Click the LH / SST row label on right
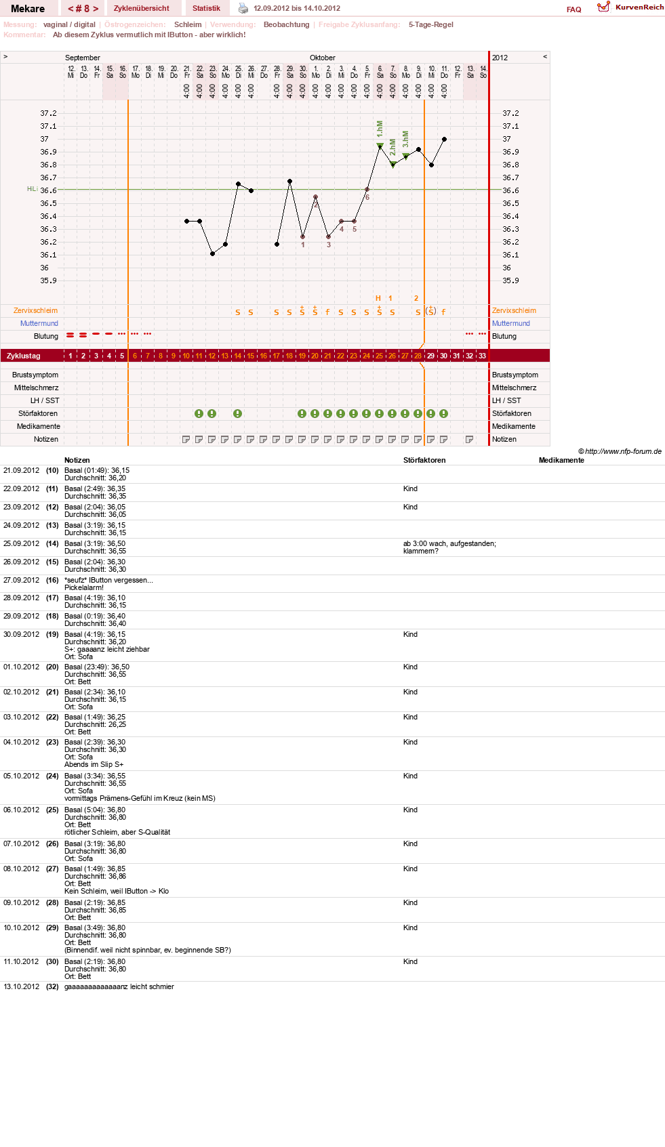Viewport: 665px width, 1147px height. click(x=507, y=400)
